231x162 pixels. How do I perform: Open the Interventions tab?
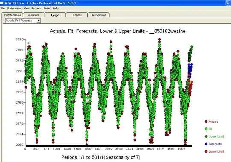(98, 15)
